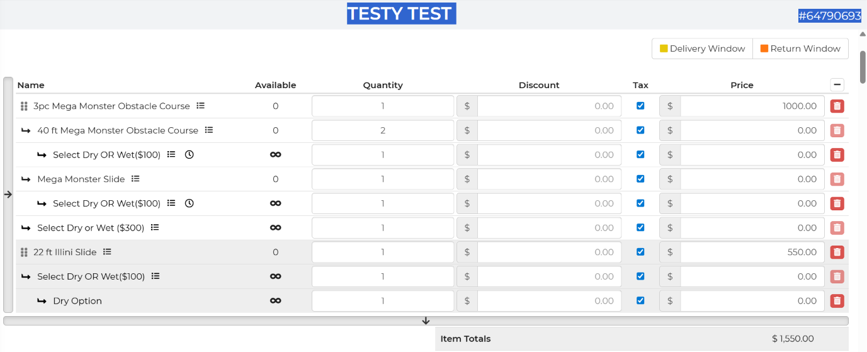Toggle Tax on option row beneath Mega Monster Slide

(640, 203)
